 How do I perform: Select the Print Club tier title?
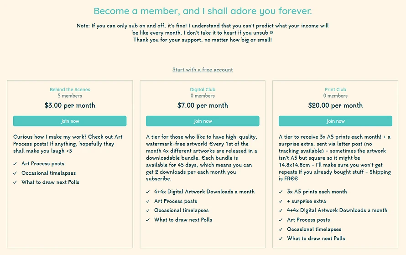335,89
